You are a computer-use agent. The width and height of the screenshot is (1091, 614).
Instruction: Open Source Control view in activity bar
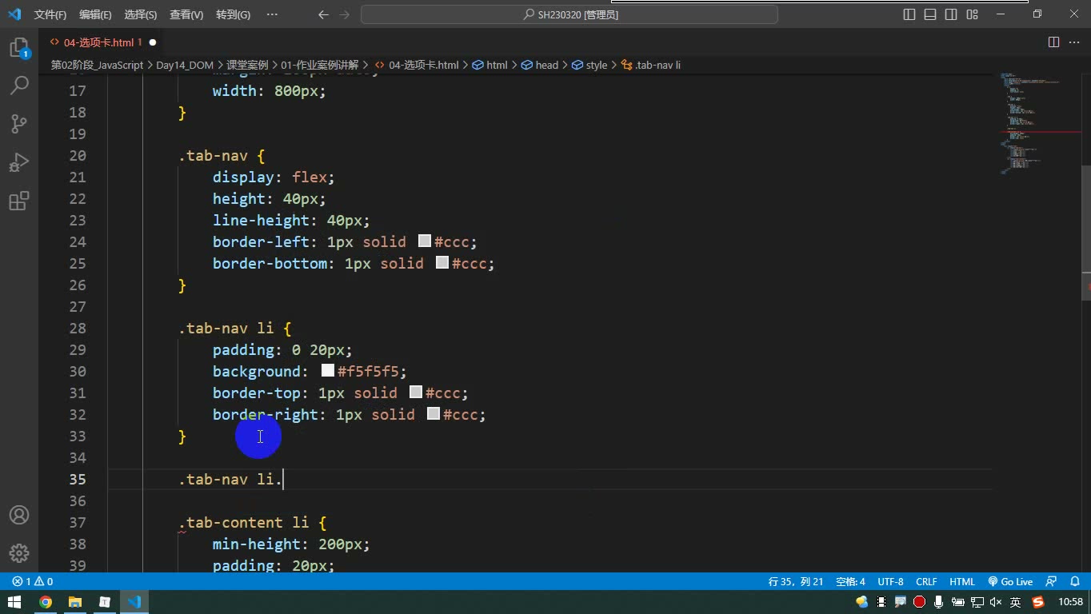point(19,123)
